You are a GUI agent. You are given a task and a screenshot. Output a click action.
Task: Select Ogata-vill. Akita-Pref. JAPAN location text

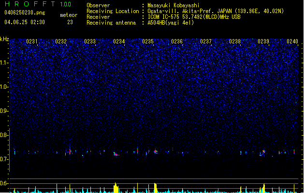click(216, 11)
